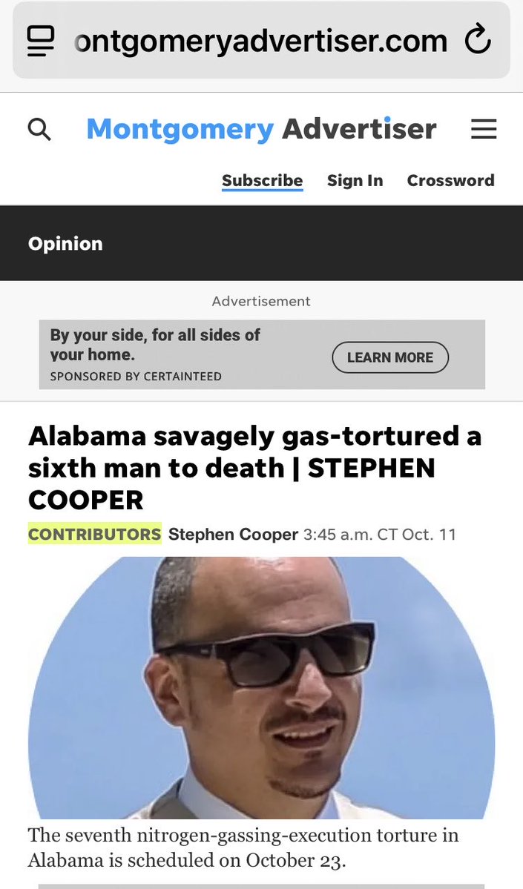
Task: Tap the photo caption about October 23
Action: (x=243, y=847)
